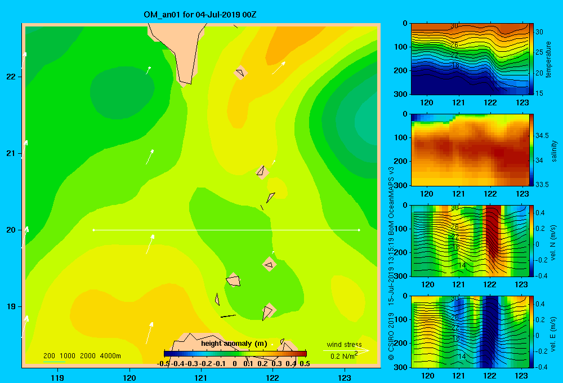Image resolution: width=563 pixels, height=383 pixels.
Task: Click the 'height anomaly (m)' label
Action: tap(234, 344)
